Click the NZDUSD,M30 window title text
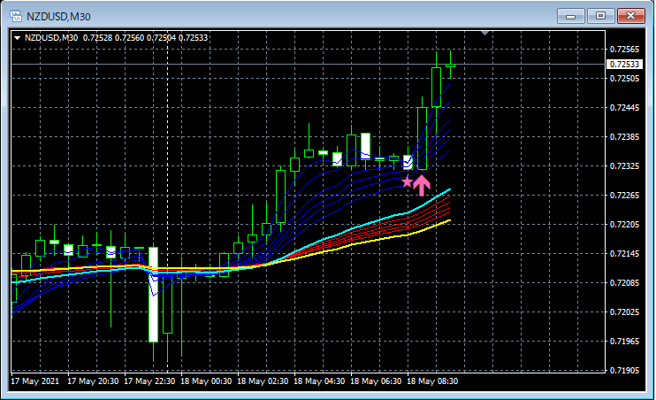 [58, 17]
